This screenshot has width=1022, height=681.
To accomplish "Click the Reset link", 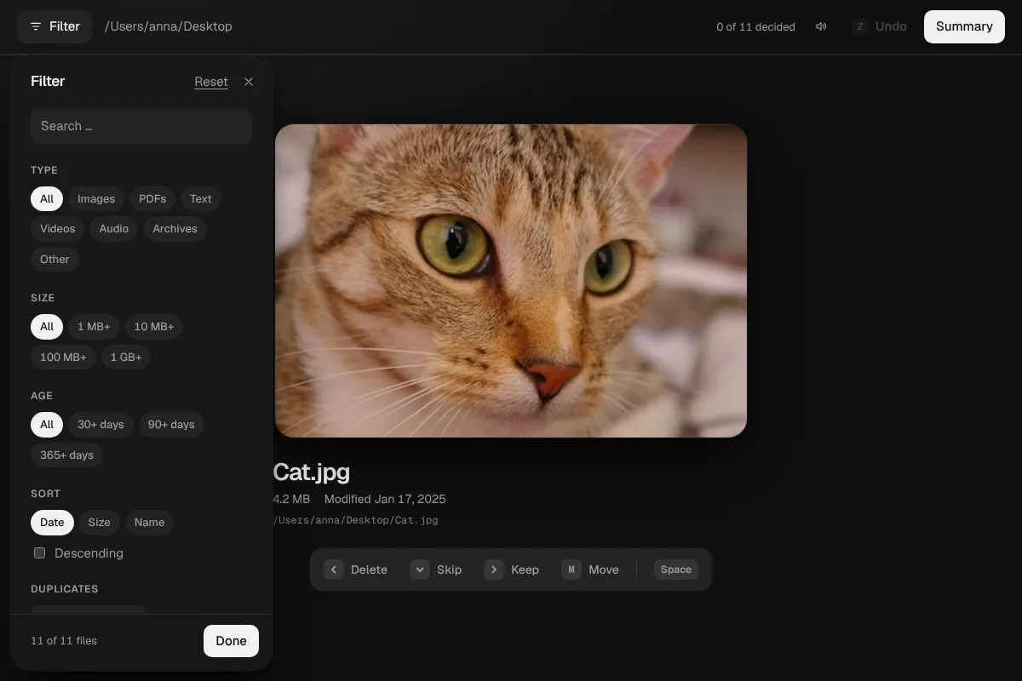I will [x=211, y=82].
